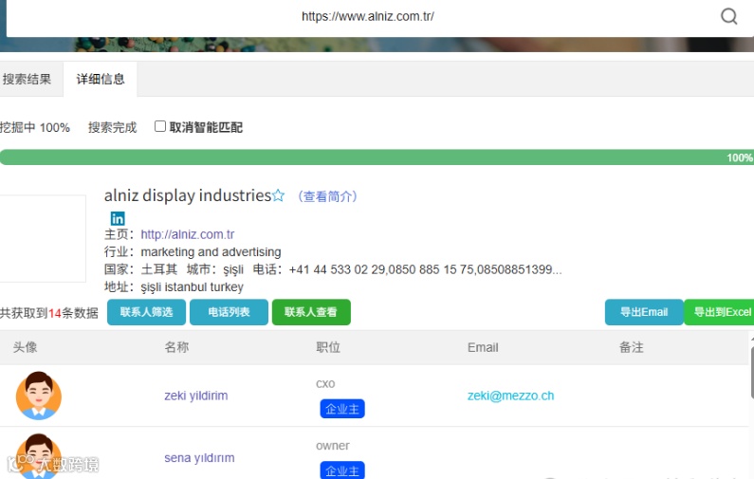Click sena yıldırım's avatar
The image size is (754, 479).
(x=39, y=456)
